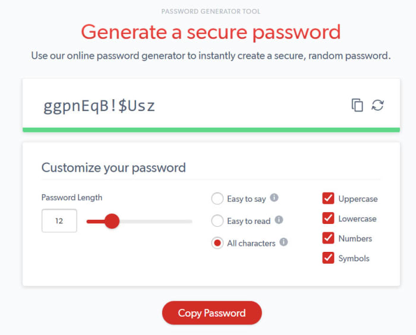Select the All characters radio button
Screen dimensions: 416x335
tap(218, 243)
